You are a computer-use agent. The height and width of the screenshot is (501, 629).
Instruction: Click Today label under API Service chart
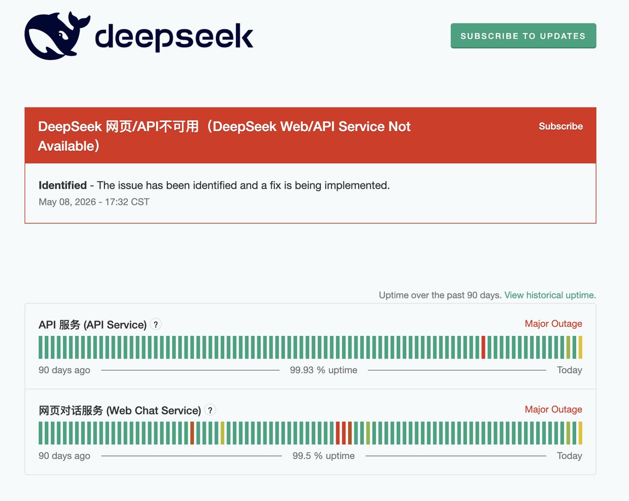tap(570, 370)
